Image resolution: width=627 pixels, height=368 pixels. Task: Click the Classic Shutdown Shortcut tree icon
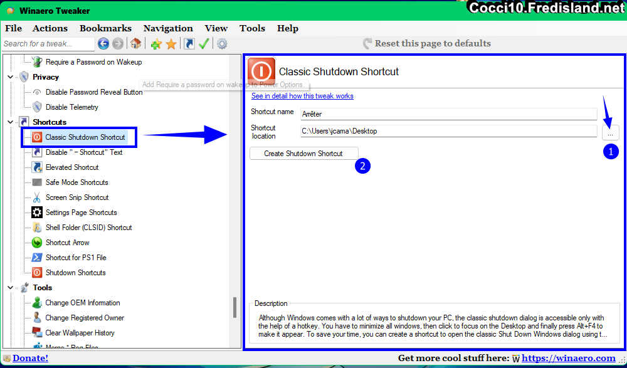[x=37, y=137]
